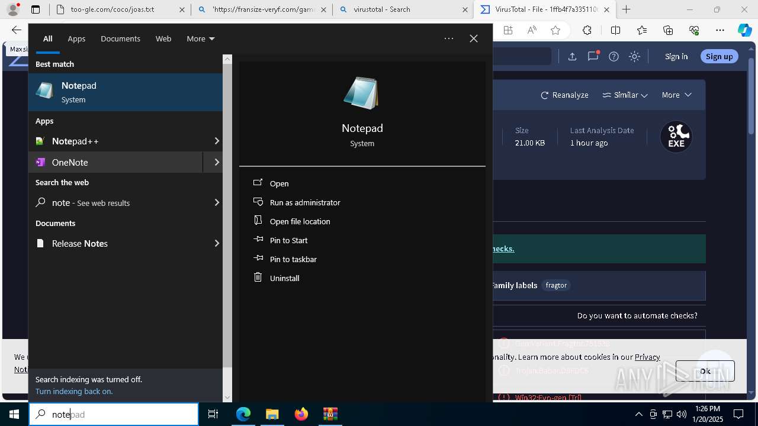Expand 'note' web results arrow
This screenshot has width=758, height=426.
(217, 202)
